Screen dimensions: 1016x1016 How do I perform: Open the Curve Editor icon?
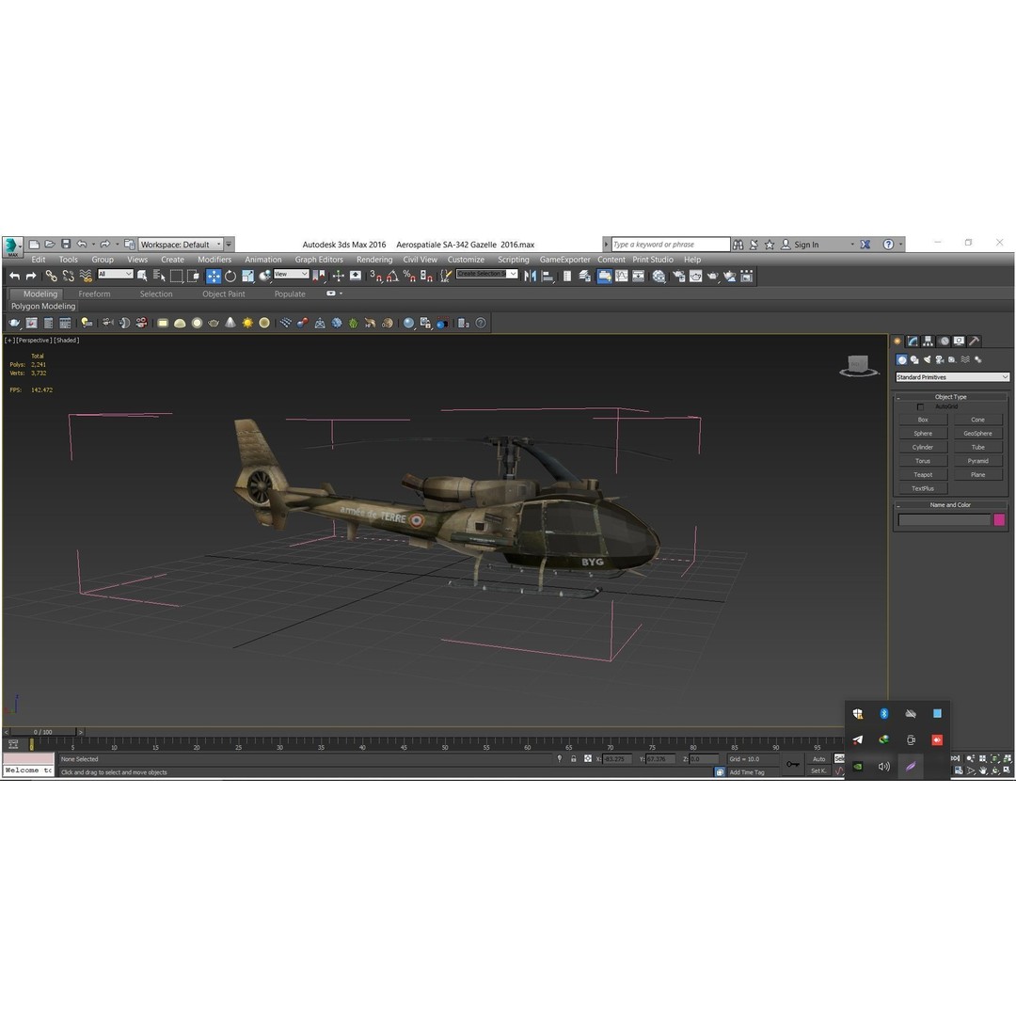click(x=622, y=276)
